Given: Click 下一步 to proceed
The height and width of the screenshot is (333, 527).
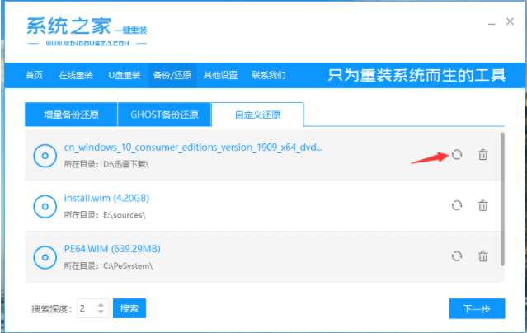Looking at the screenshot, I should (x=477, y=308).
